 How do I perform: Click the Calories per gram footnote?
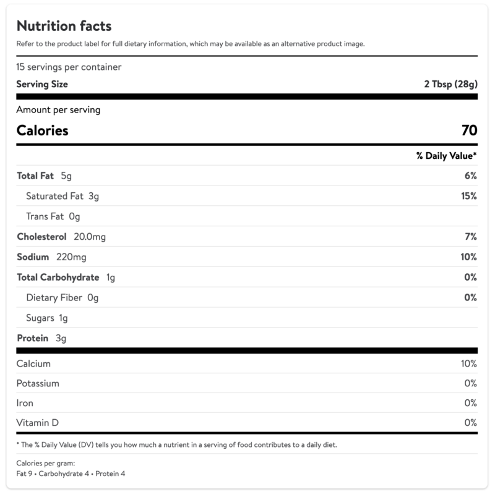coord(46,464)
